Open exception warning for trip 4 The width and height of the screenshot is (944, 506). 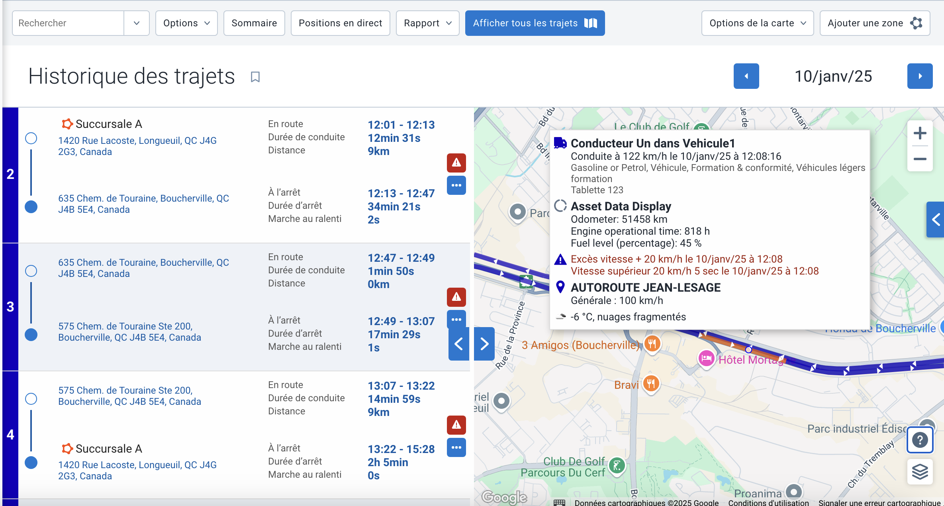pos(456,425)
